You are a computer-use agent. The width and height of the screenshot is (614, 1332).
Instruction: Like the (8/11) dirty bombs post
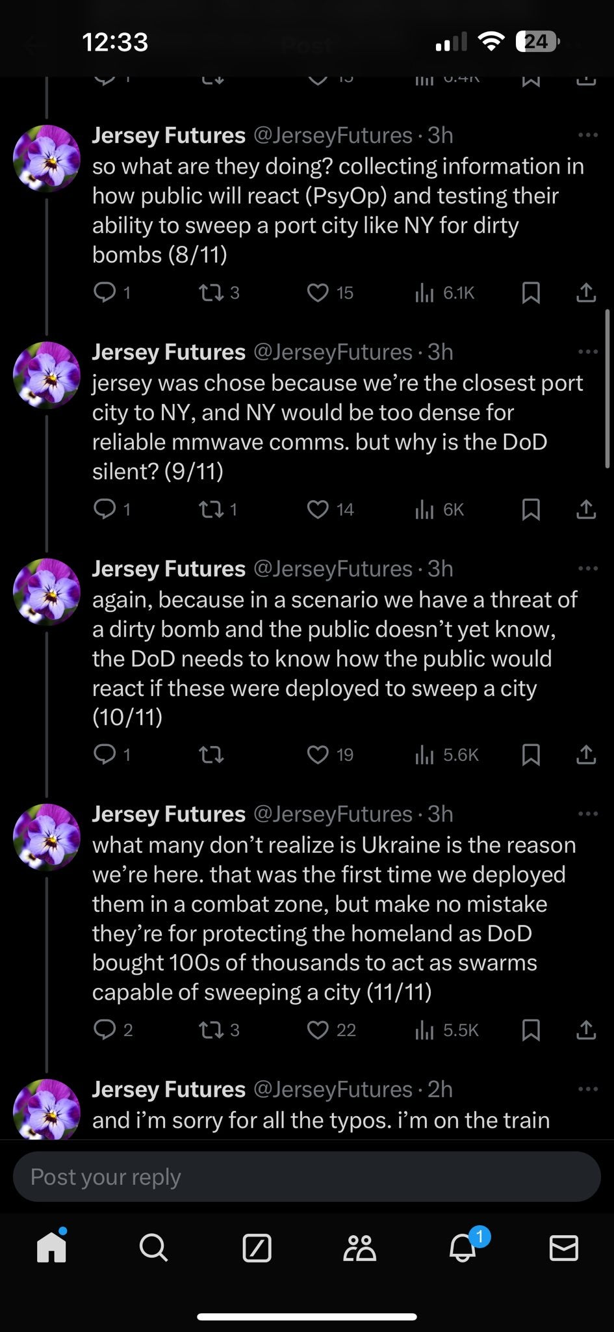coord(318,293)
